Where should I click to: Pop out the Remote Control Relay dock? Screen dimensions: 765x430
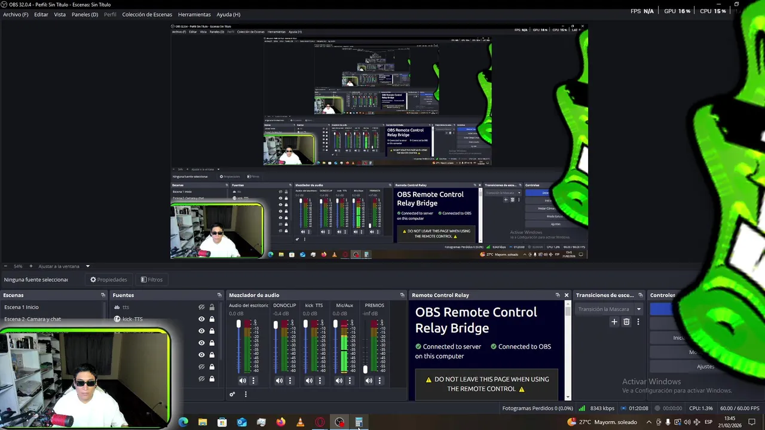pos(558,295)
